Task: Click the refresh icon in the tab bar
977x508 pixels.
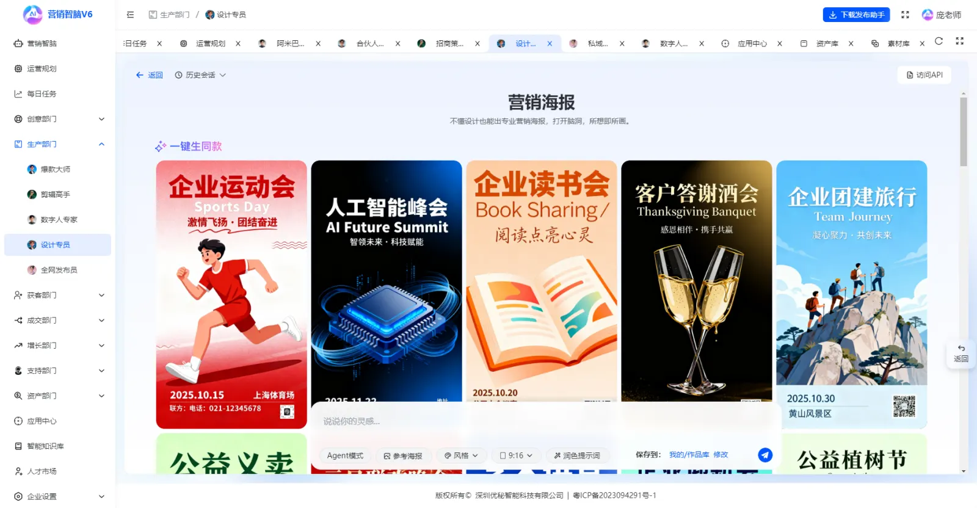Action: click(x=939, y=41)
